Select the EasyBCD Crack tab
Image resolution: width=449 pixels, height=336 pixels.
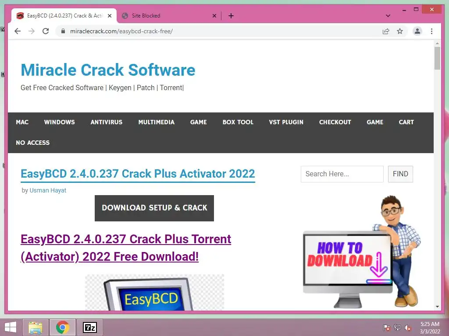coord(64,16)
